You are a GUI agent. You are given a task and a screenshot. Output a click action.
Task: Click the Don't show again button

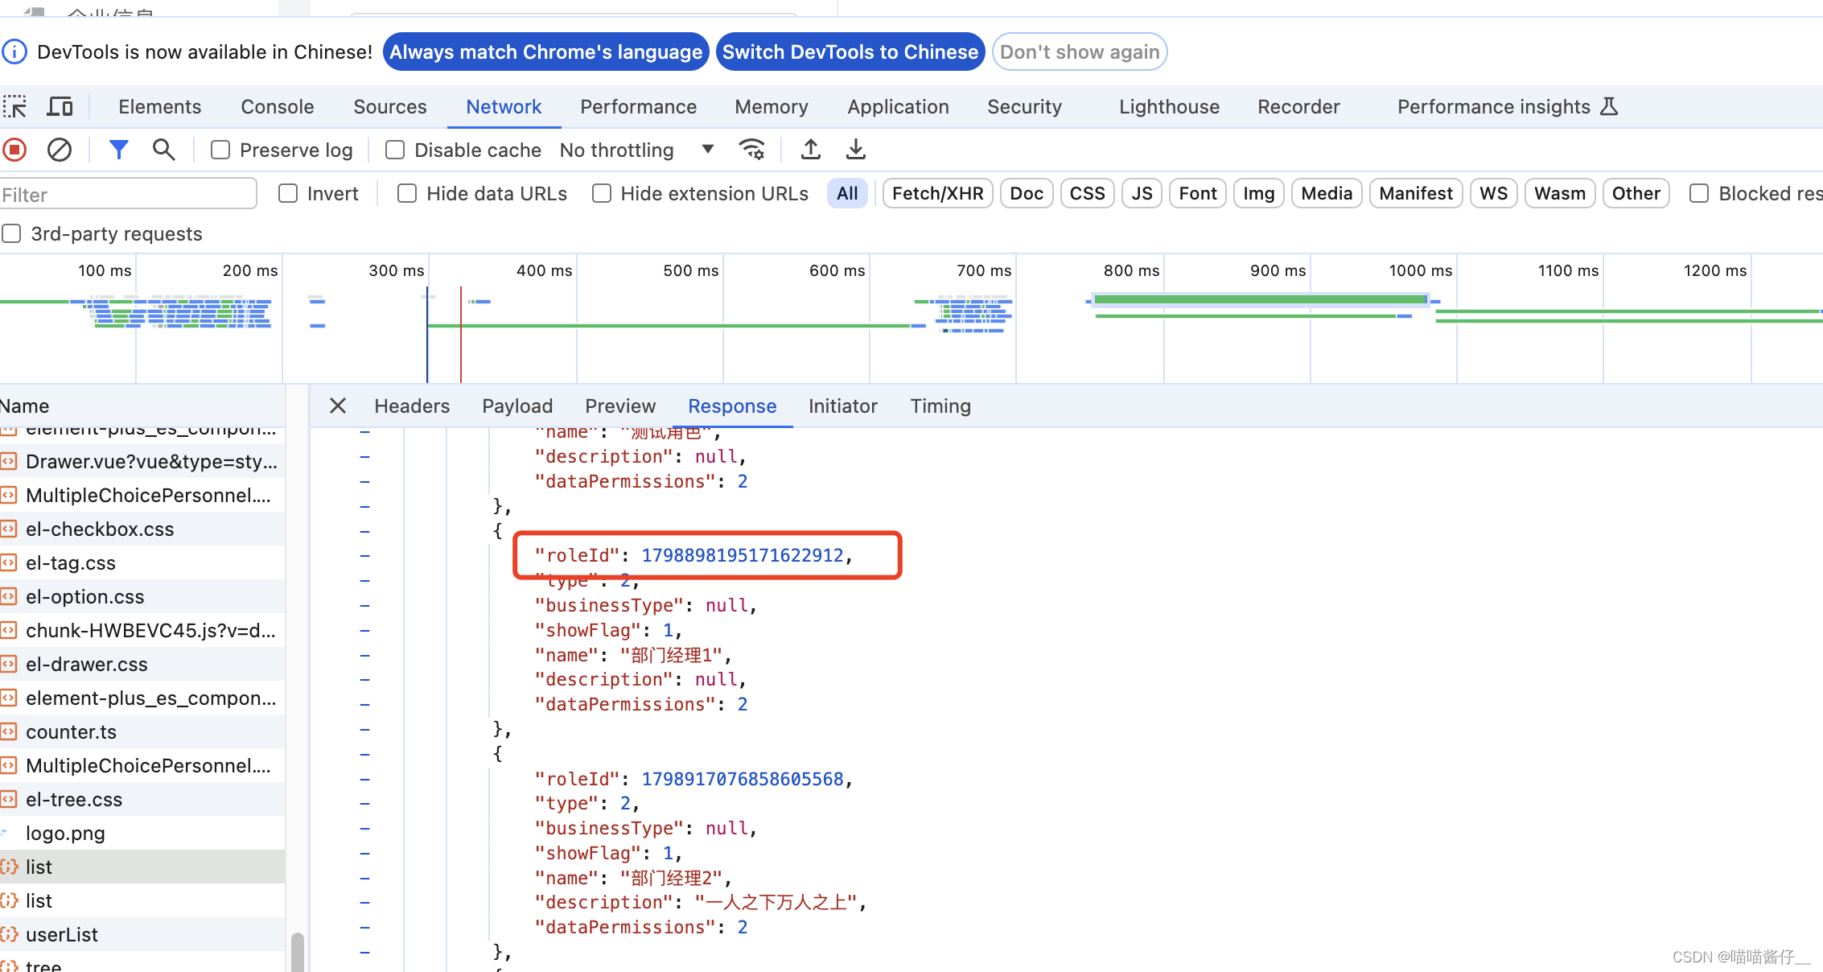click(x=1079, y=52)
